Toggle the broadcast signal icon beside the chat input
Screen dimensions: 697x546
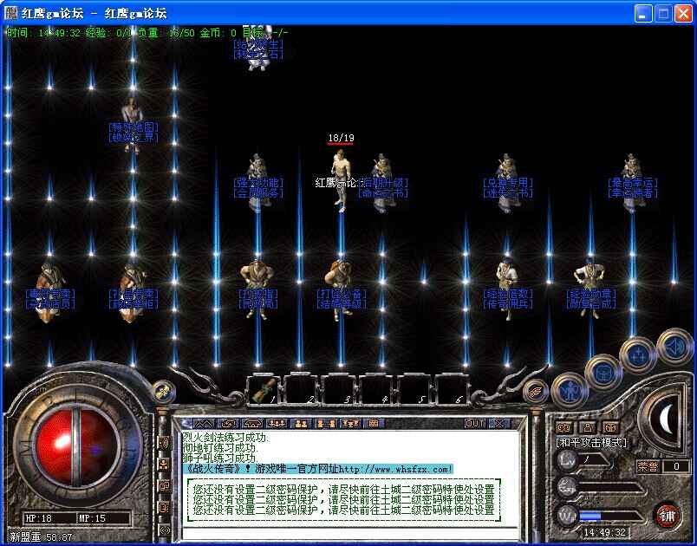tap(165, 530)
